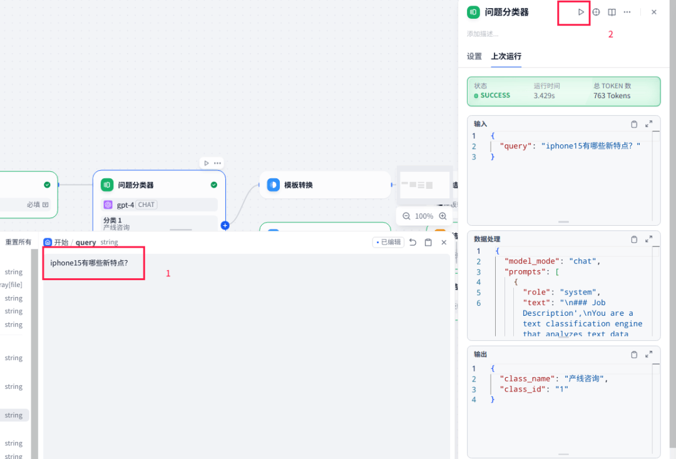The width and height of the screenshot is (676, 459).
Task: Click the crosshair locate-node icon in panel header
Action: tap(597, 12)
